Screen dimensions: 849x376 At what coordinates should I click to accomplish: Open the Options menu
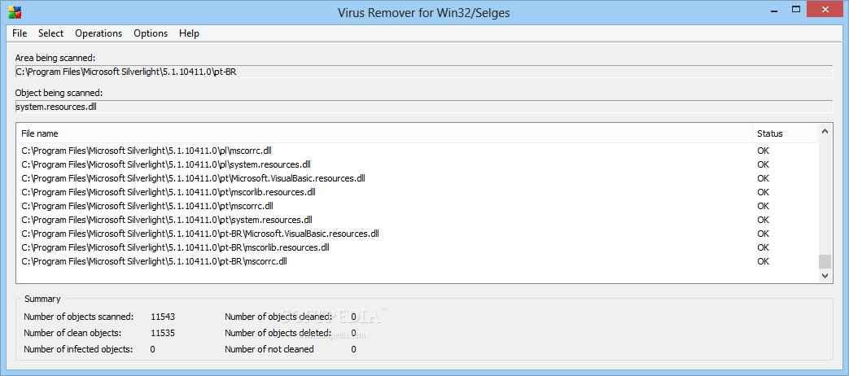pos(151,33)
